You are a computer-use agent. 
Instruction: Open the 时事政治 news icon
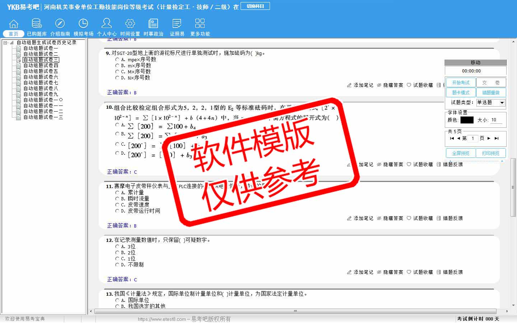pyautogui.click(x=153, y=24)
